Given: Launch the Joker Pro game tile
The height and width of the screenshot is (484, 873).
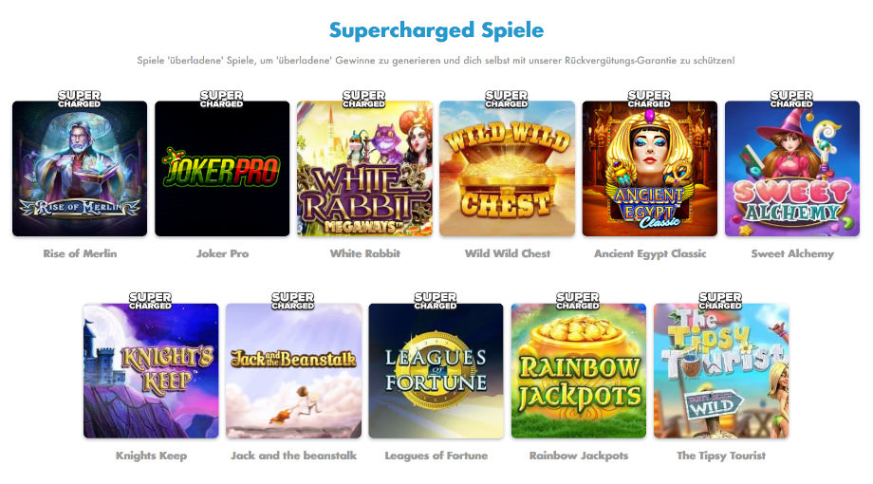Looking at the screenshot, I should (x=222, y=168).
